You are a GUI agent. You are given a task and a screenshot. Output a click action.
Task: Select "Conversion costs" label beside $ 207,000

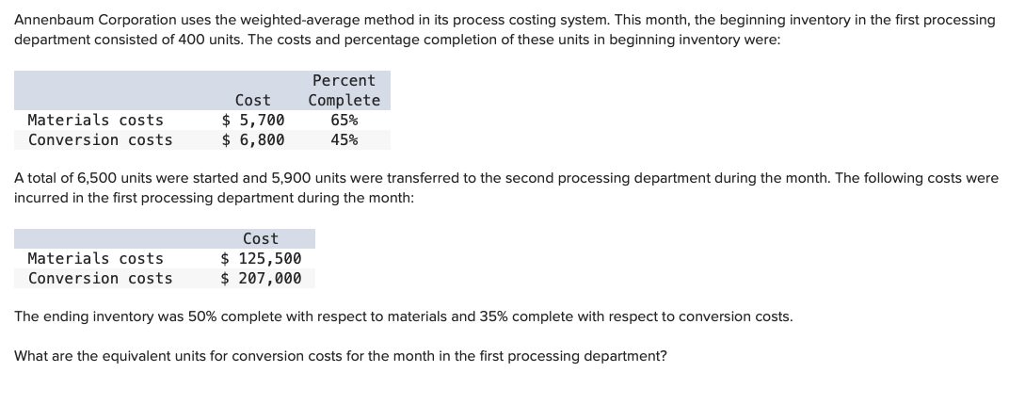(100, 278)
